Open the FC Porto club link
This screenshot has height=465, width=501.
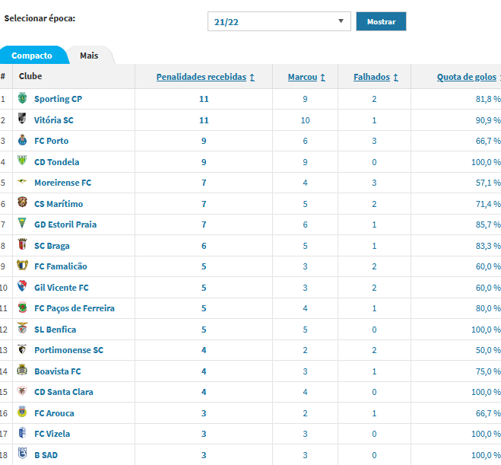tap(52, 141)
